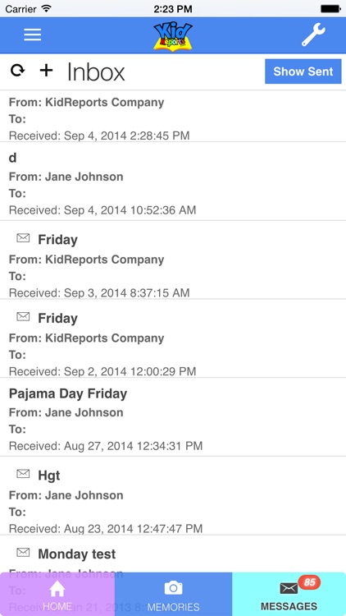Viewport: 346px width, 616px height.
Task: Open message received Sep 4 2:28:45 PM
Action: [x=173, y=117]
